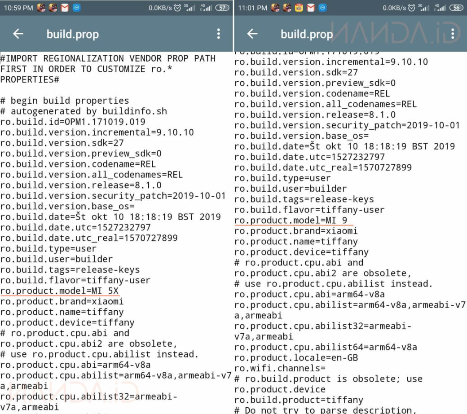
Task: Tap Gmail notification icon in right status bar
Action: 311,8
